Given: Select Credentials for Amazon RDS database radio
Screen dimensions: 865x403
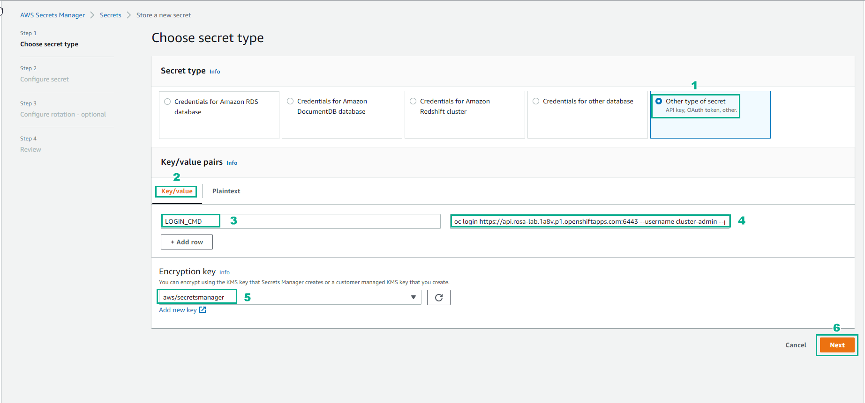Looking at the screenshot, I should click(x=167, y=102).
